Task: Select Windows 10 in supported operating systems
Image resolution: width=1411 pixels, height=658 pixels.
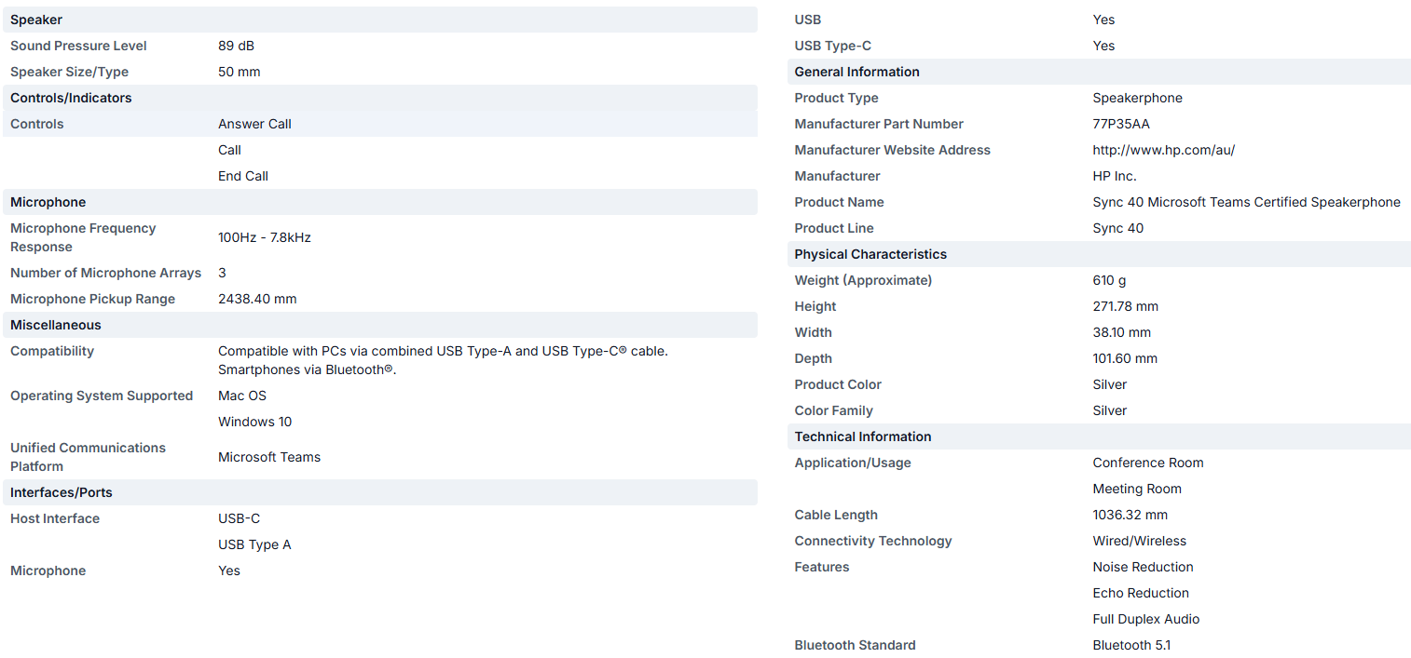Action: coord(254,422)
